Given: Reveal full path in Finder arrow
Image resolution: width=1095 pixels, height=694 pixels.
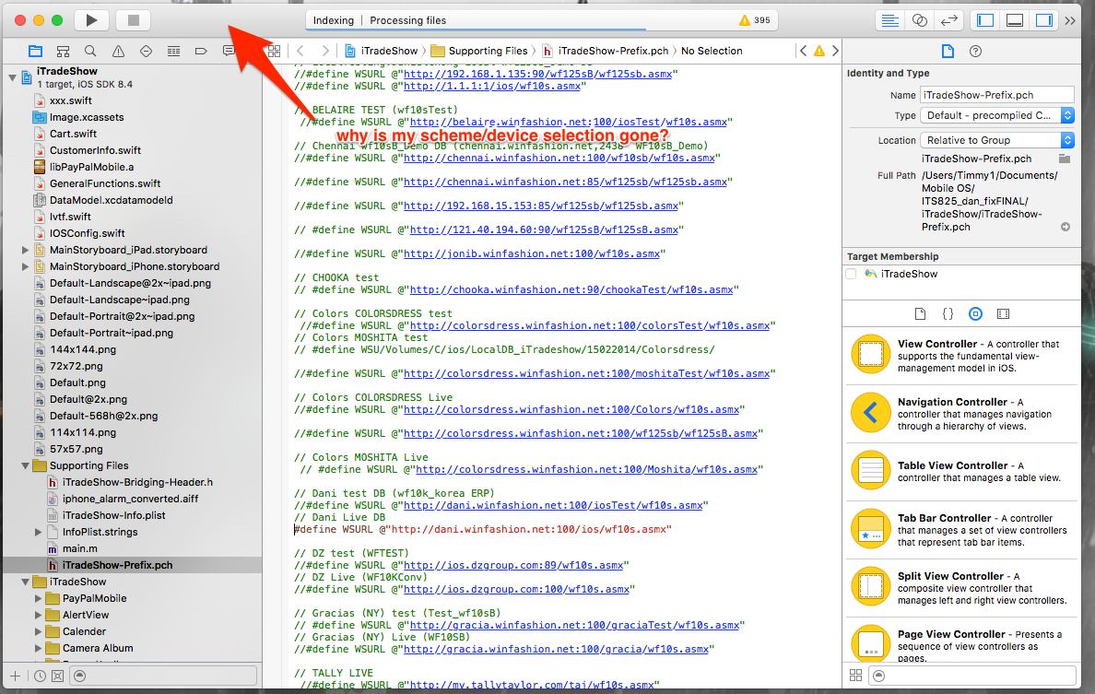Looking at the screenshot, I should [1066, 227].
